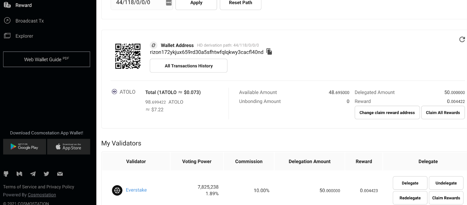
Task: Click the Reset Path button
Action: (x=240, y=3)
